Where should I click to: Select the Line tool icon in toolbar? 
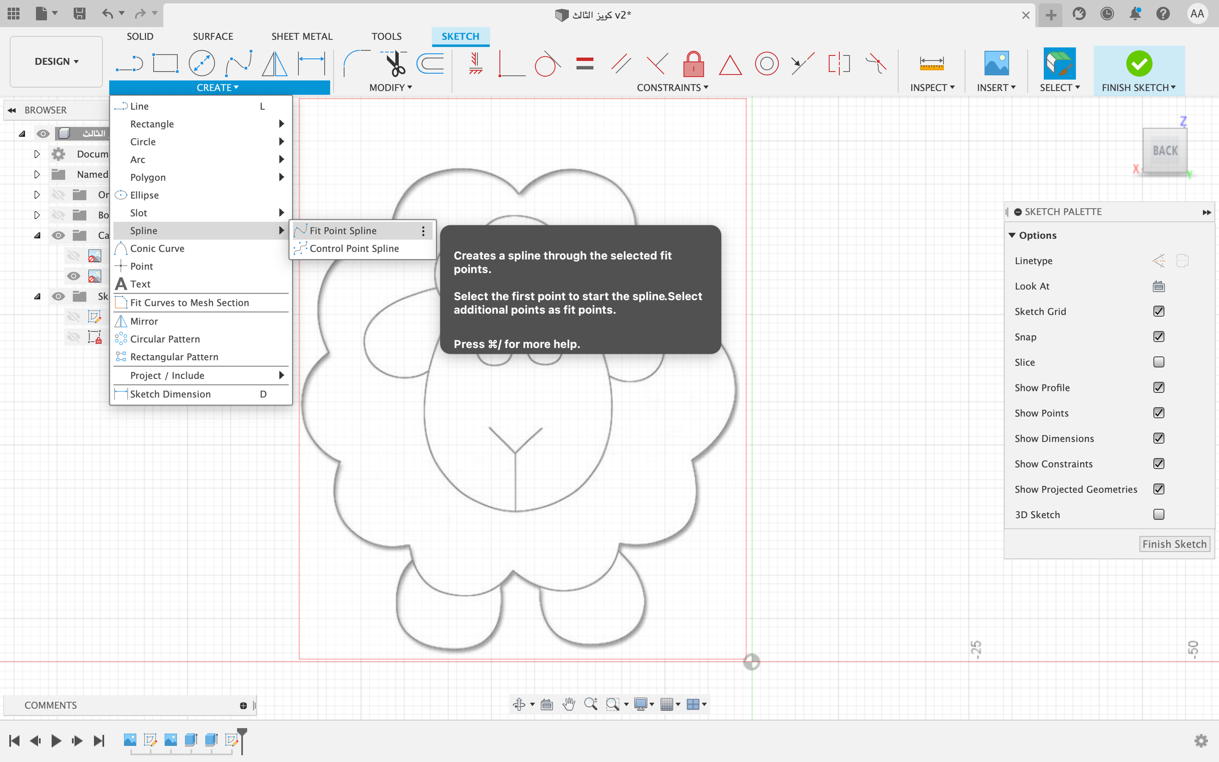129,63
